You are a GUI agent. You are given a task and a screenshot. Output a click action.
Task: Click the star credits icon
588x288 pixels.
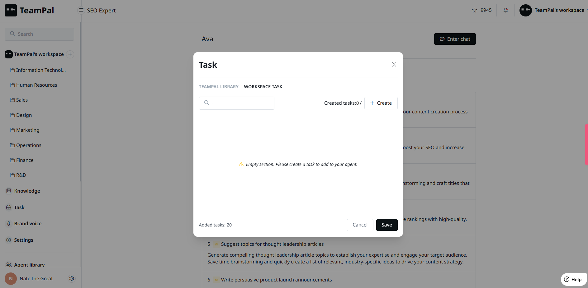(x=474, y=10)
